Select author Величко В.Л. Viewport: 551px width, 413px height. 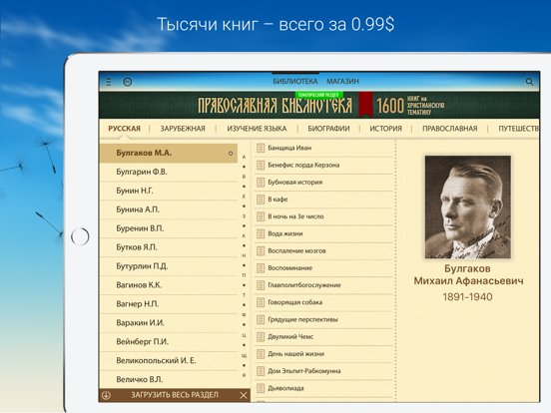tap(169, 380)
